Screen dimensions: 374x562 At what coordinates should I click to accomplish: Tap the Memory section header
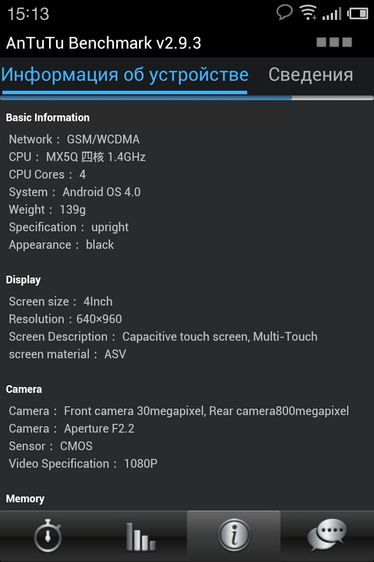click(x=25, y=499)
